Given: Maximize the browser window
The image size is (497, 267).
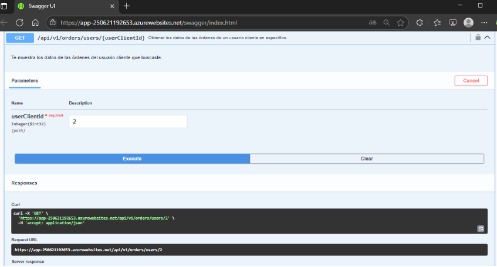Looking at the screenshot, I should (x=480, y=5).
